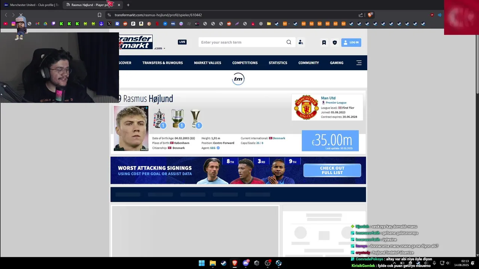The width and height of the screenshot is (479, 269).
Task: Click Rasmus Højlund's portrait photo
Action: click(x=131, y=128)
